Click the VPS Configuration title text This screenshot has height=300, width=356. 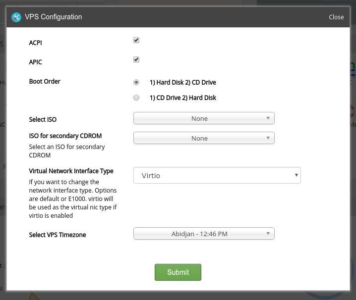click(x=54, y=17)
